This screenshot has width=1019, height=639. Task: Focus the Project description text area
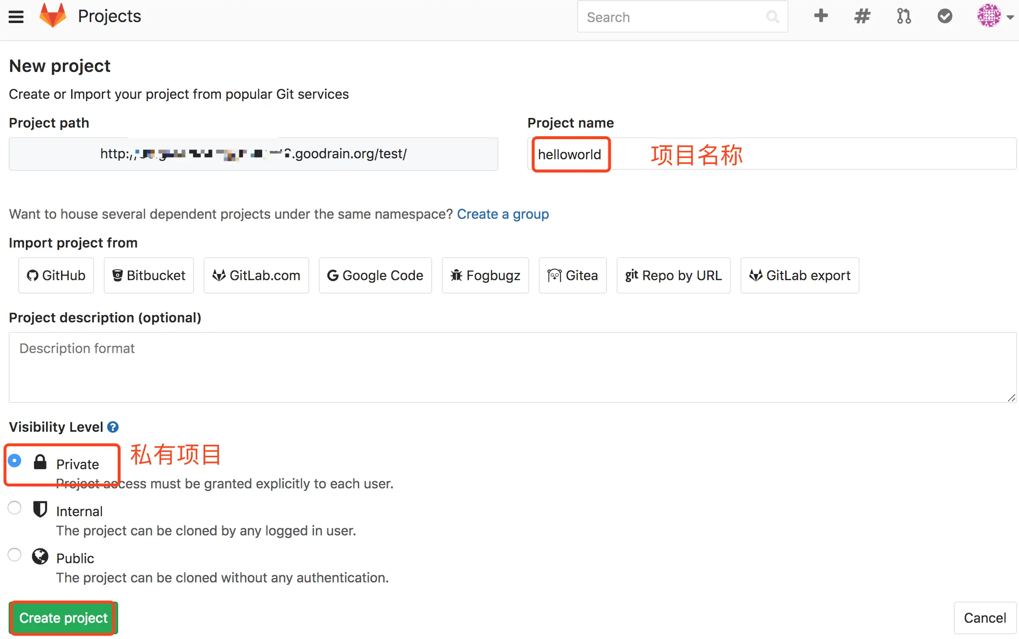point(512,367)
